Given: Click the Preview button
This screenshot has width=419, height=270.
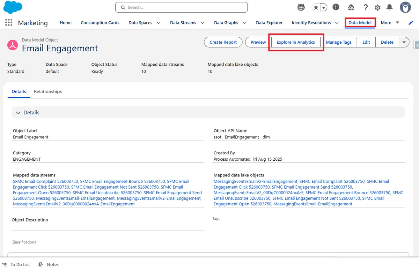Looking at the screenshot, I should 258,42.
